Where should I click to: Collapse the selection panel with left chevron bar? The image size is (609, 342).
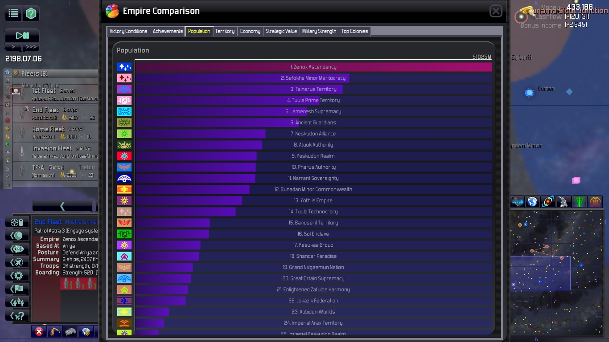pyautogui.click(x=62, y=206)
